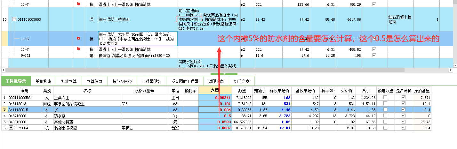Click the editable description cell of row 11-5

tap(138, 39)
